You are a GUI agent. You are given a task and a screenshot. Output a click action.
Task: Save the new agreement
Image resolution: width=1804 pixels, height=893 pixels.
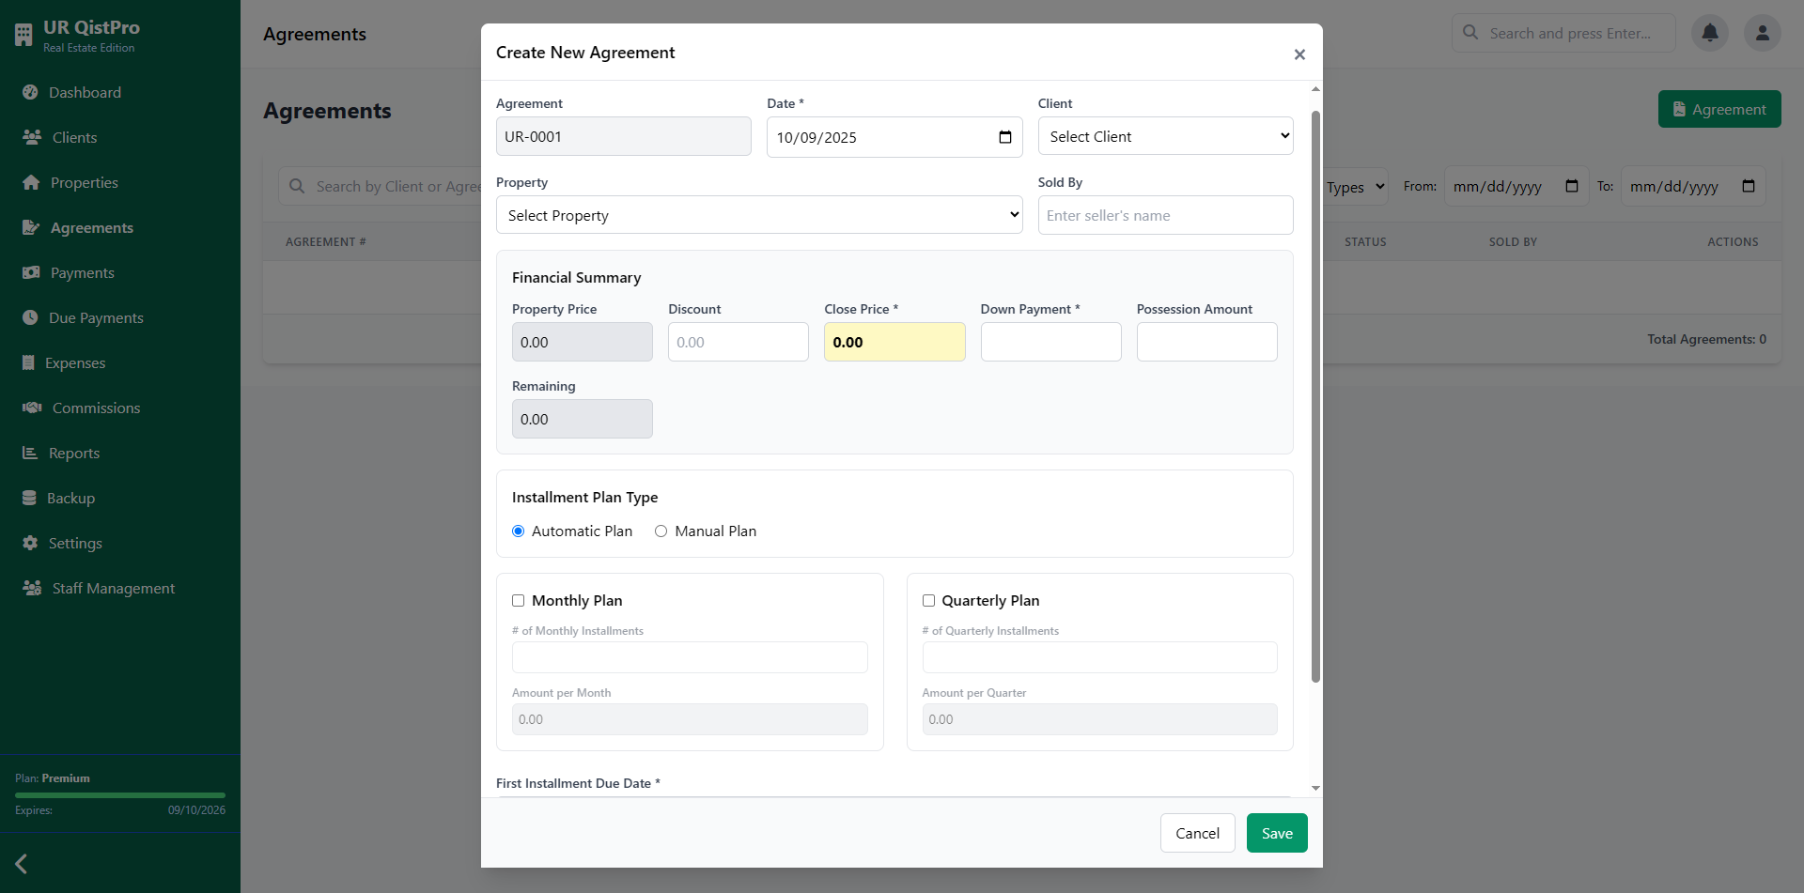[x=1276, y=833]
